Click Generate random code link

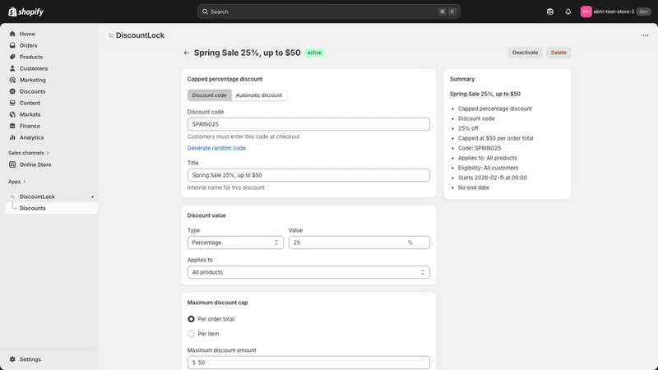[x=216, y=148]
